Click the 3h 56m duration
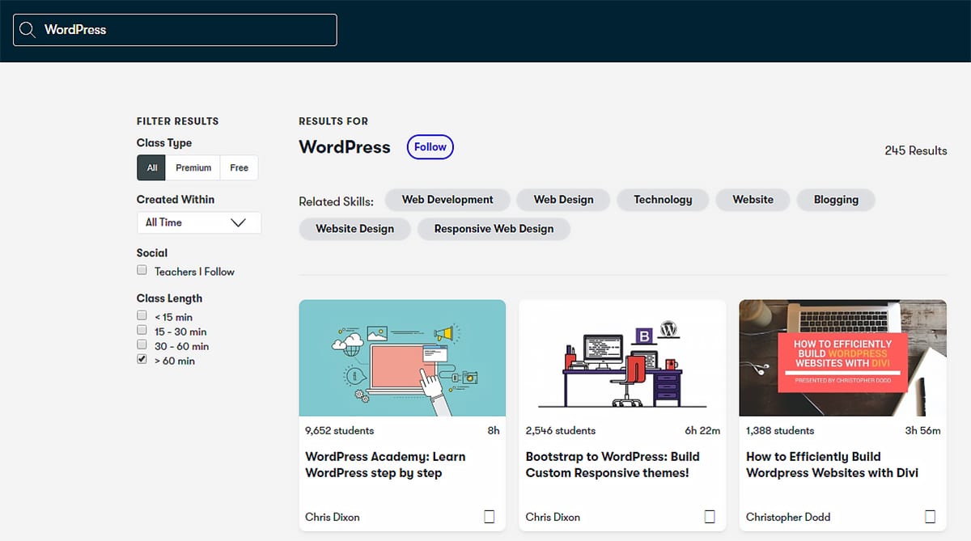This screenshot has height=541, width=971. point(922,431)
